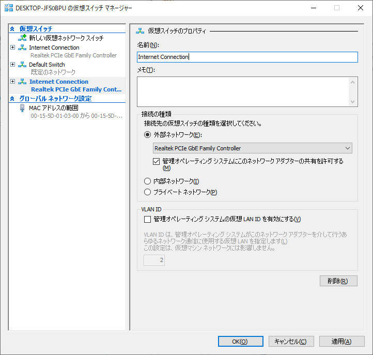Close the virtual switch manager window
This screenshot has width=373, height=355.
tap(361, 8)
